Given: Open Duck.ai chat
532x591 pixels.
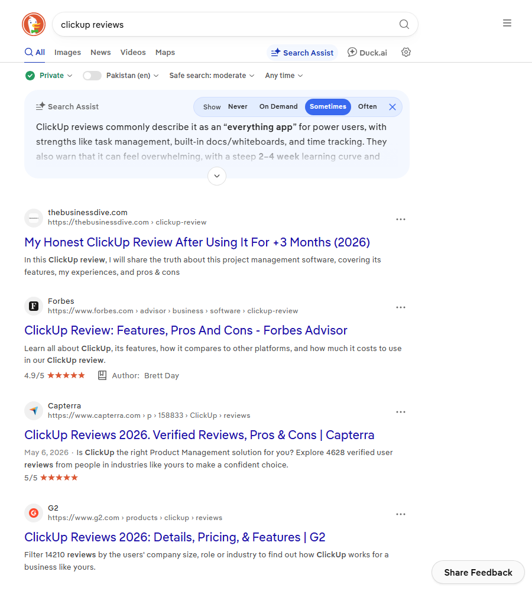Looking at the screenshot, I should click(x=367, y=53).
